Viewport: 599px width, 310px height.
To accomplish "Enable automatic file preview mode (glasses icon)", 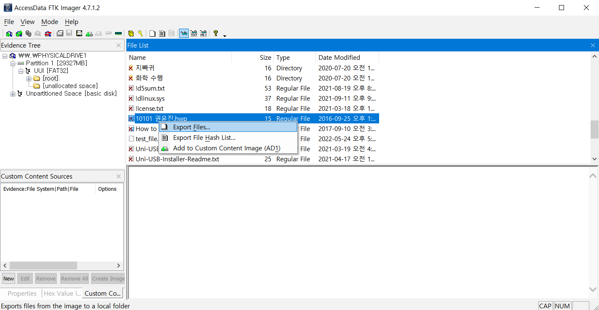I will pos(184,34).
